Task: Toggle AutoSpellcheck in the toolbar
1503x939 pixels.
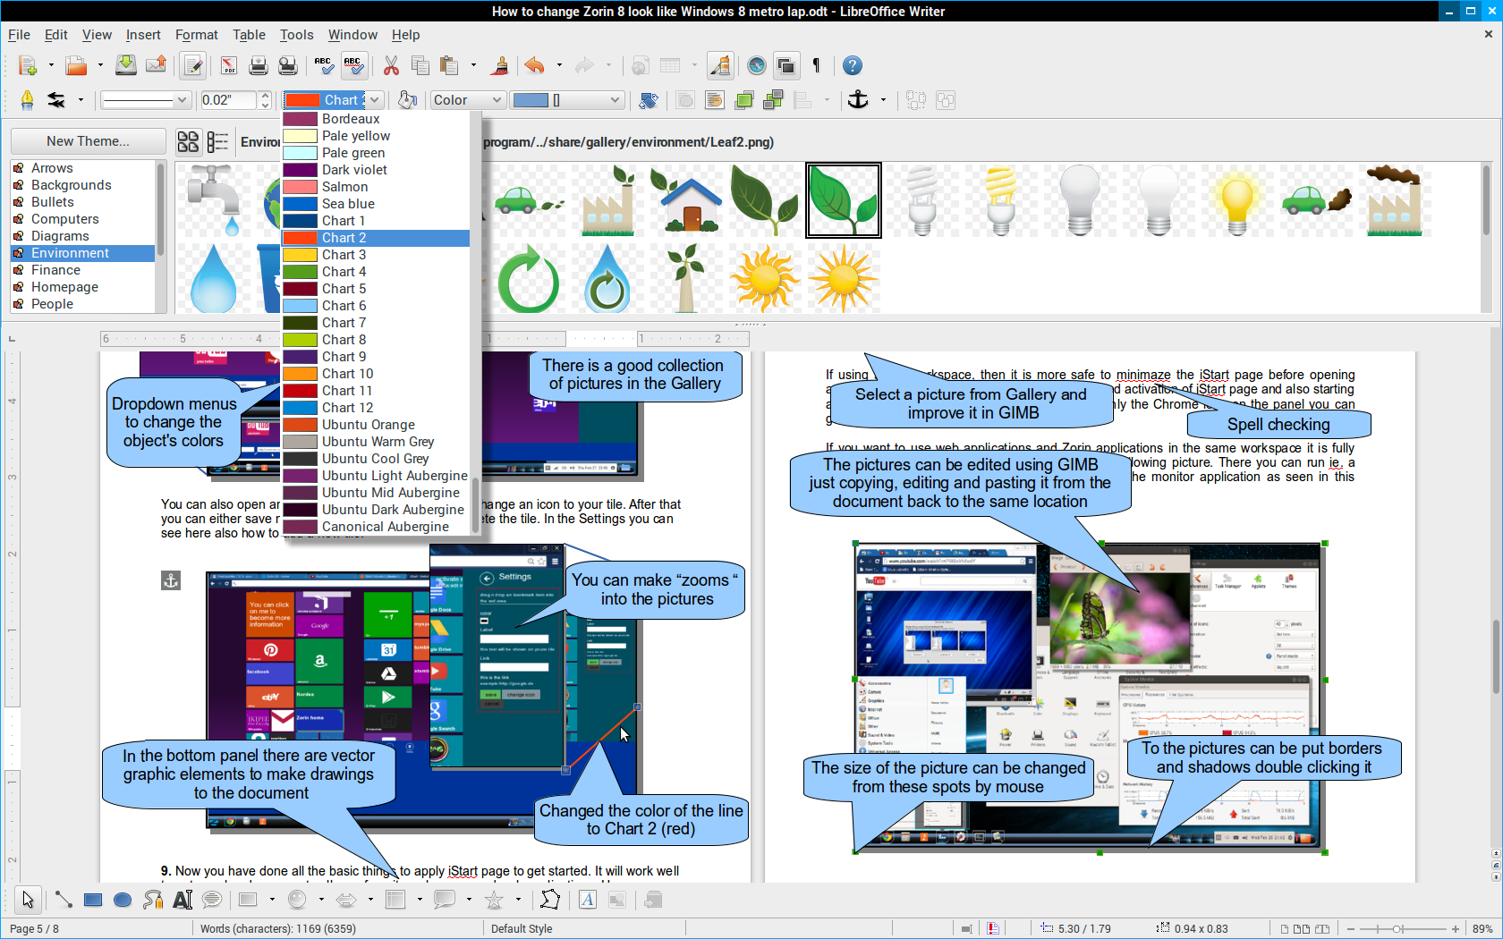Action: tap(353, 65)
